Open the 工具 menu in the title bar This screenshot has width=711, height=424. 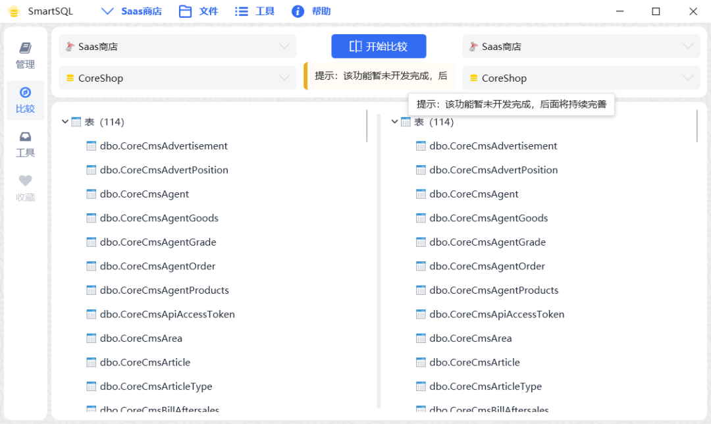(x=255, y=11)
